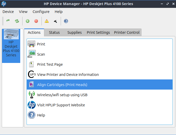Remove the device with the red minus icon
This screenshot has width=176, height=135.
coord(36,21)
